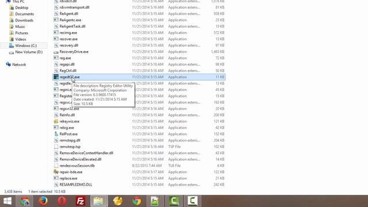This screenshot has width=368, height=207.
Task: Open Pictures in the navigation pane
Action: [22, 33]
